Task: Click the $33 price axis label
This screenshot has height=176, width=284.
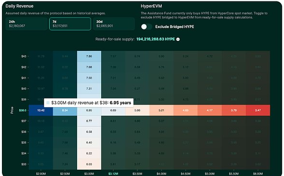Action: [24, 164]
